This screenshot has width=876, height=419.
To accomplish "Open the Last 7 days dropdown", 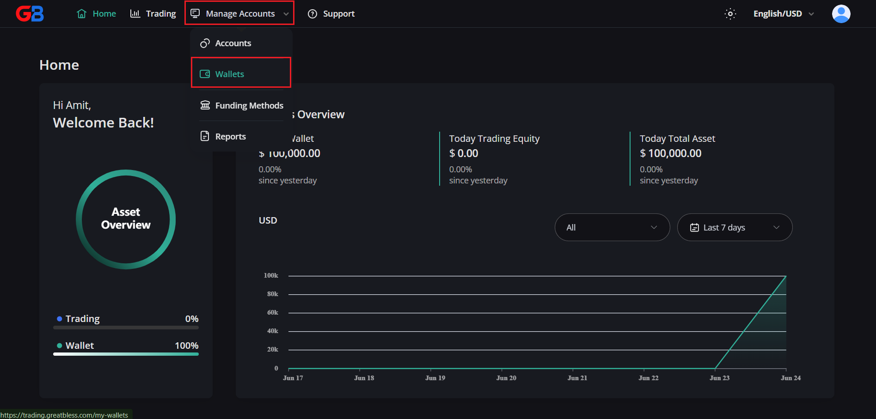I will tap(735, 227).
